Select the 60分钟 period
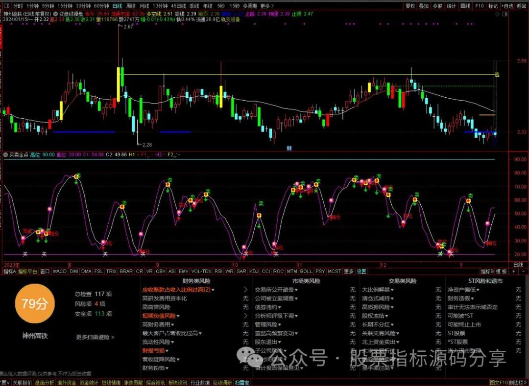529x386 pixels. click(101, 6)
